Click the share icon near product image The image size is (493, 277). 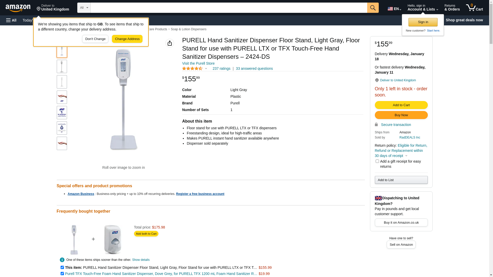click(170, 43)
